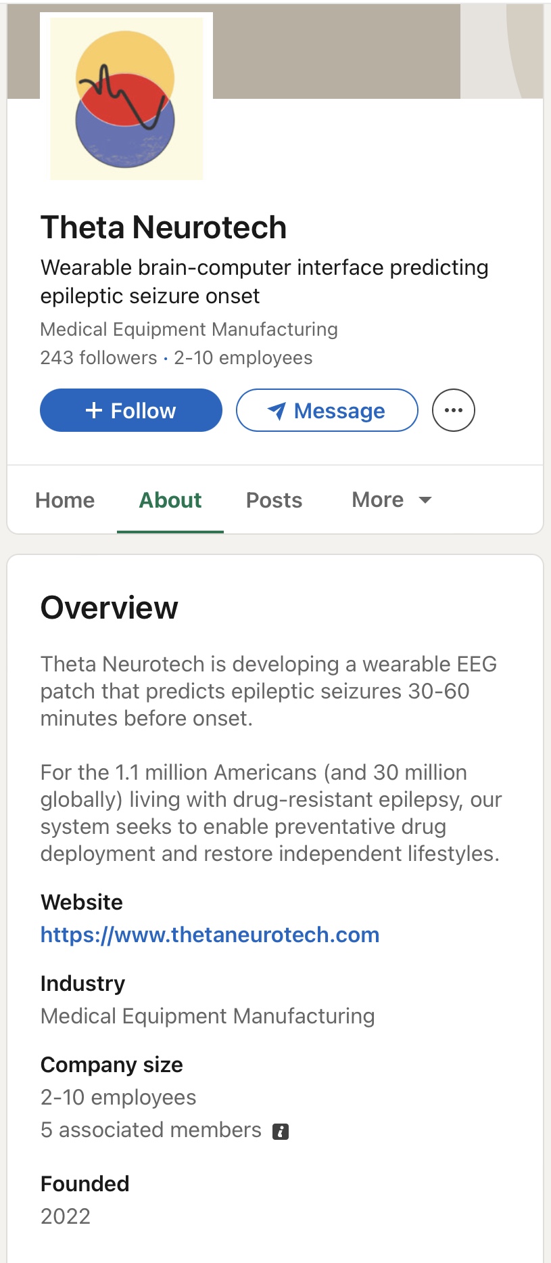Screen dimensions: 551x1263
Task: Click the Founded year 2022
Action: [66, 1216]
